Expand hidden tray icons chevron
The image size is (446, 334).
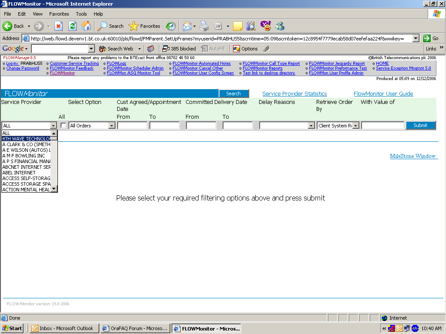[384, 329]
